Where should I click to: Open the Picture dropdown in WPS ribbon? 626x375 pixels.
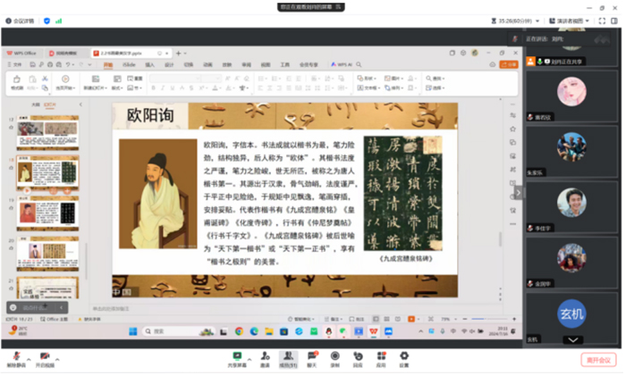point(393,79)
